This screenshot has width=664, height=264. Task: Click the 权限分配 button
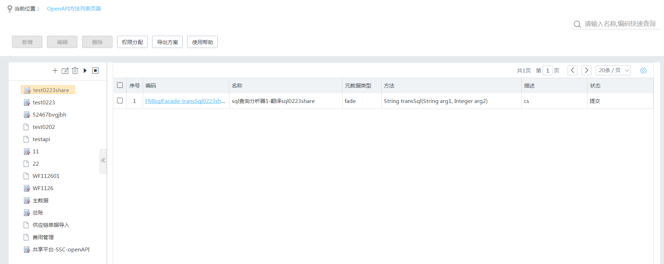[132, 42]
